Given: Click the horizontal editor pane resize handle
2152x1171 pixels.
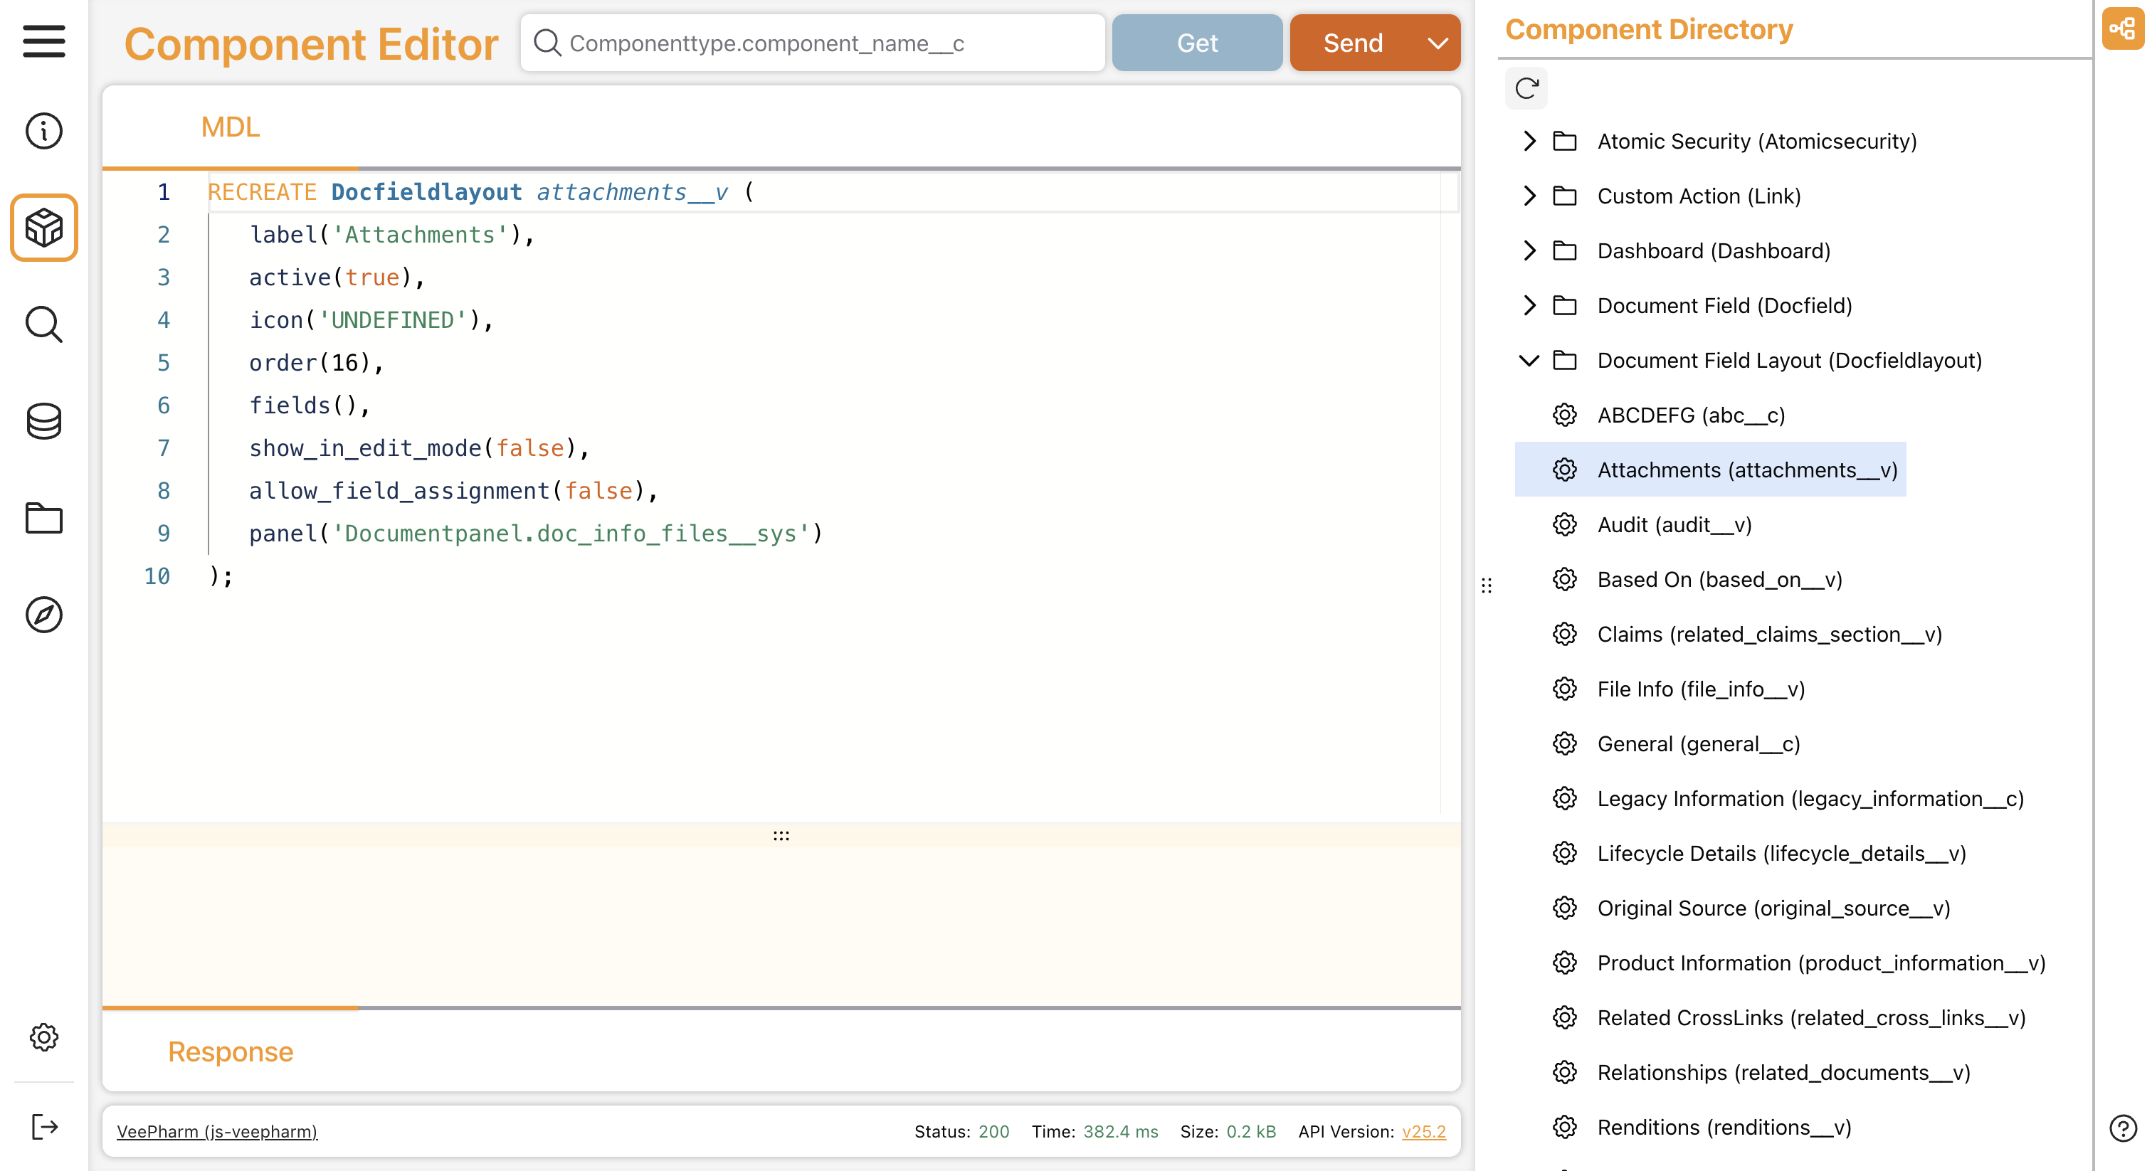Looking at the screenshot, I should (781, 835).
